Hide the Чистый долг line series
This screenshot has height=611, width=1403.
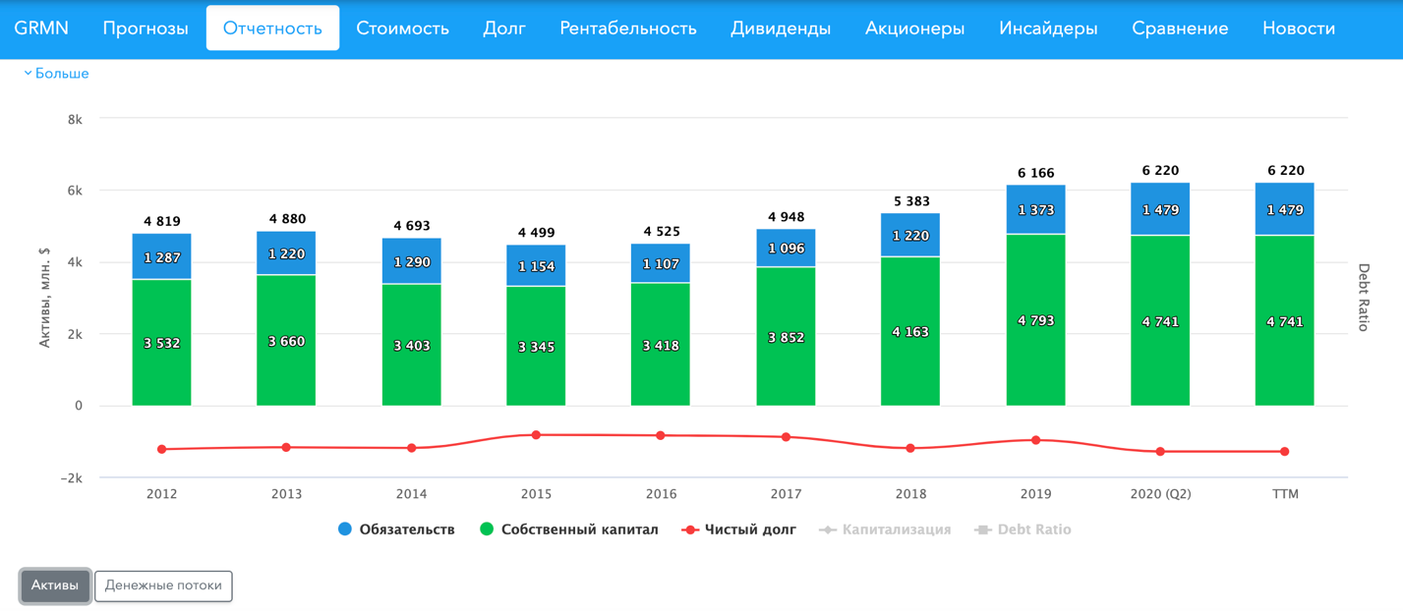click(x=738, y=529)
